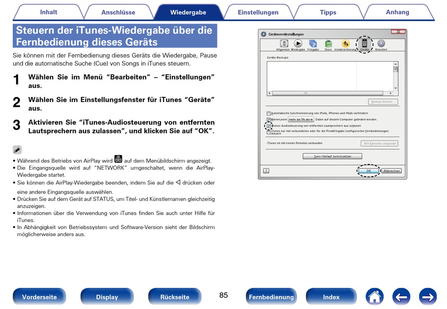Go back with the left arrow button

pos(401,297)
